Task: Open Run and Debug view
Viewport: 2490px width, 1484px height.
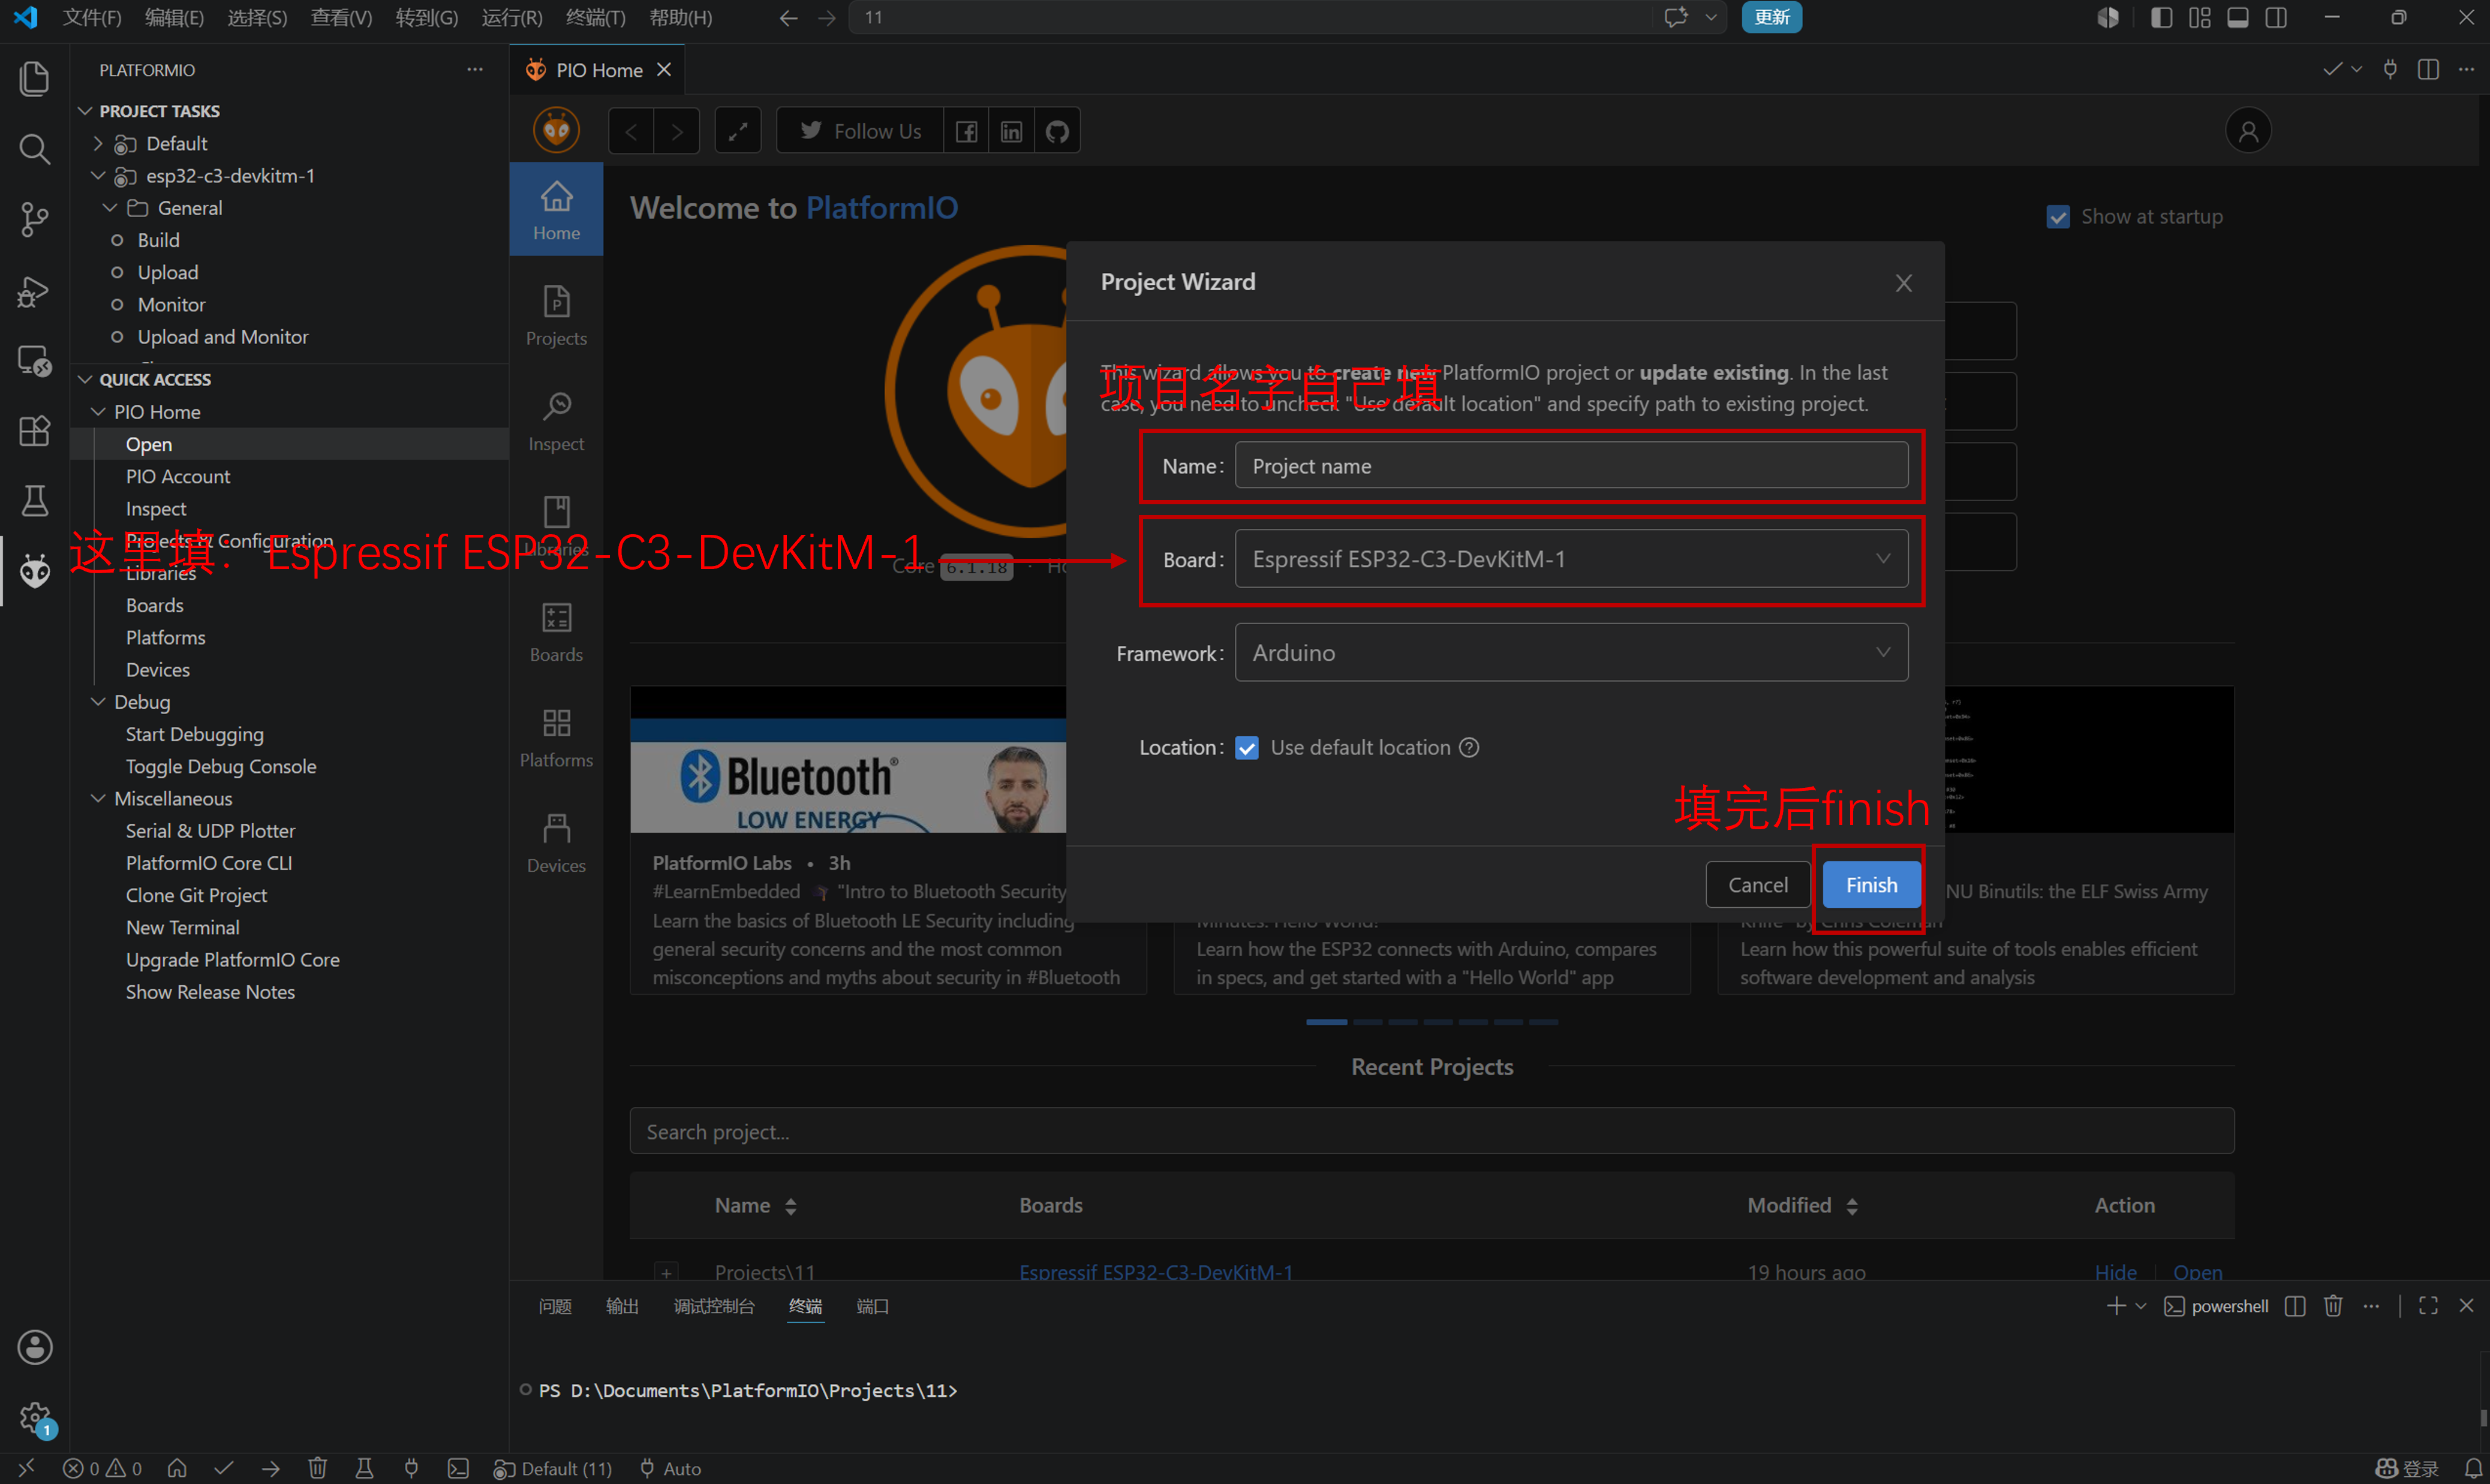Action: (34, 291)
